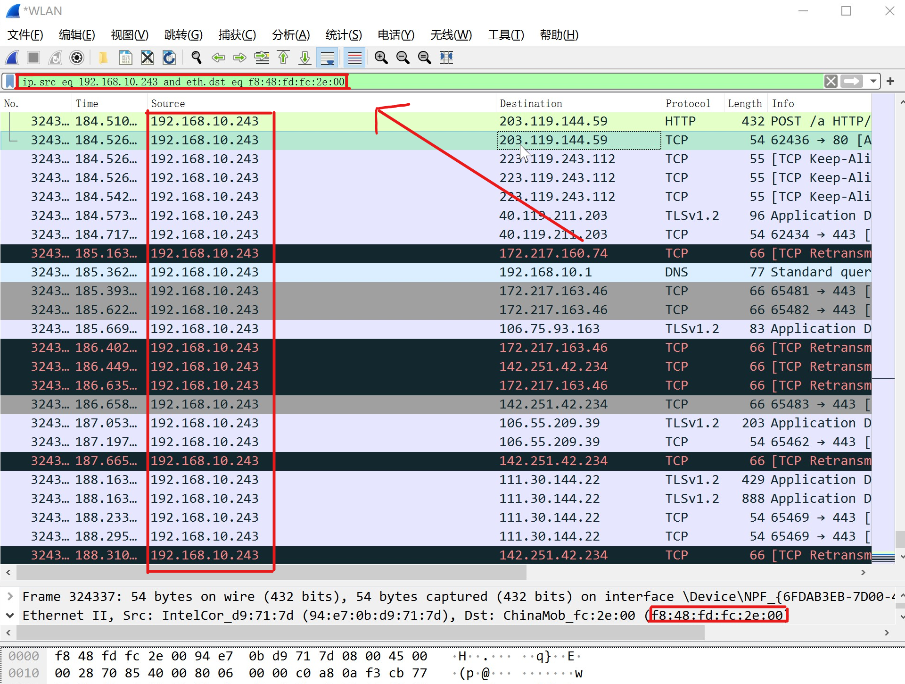This screenshot has height=684, width=905.
Task: Find a packet with magnifier icon
Action: pos(196,58)
